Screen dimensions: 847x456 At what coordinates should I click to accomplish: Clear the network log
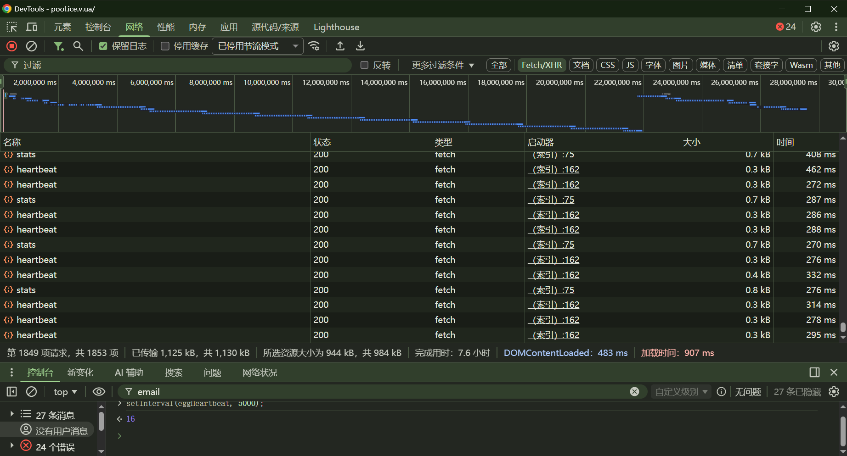(x=31, y=46)
